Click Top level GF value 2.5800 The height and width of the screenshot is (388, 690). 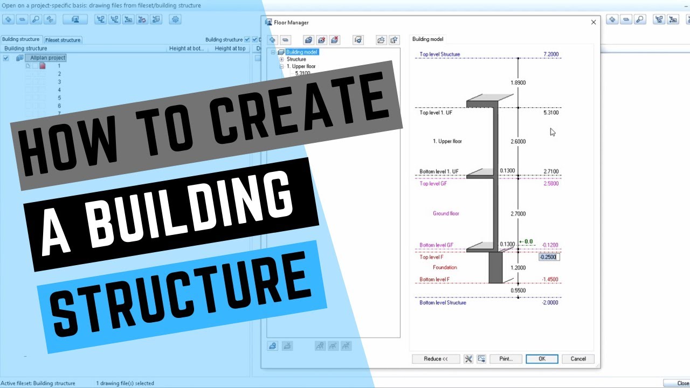[551, 184]
